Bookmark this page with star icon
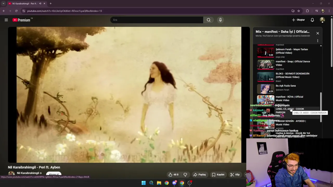The width and height of the screenshot is (333, 187). [299, 11]
